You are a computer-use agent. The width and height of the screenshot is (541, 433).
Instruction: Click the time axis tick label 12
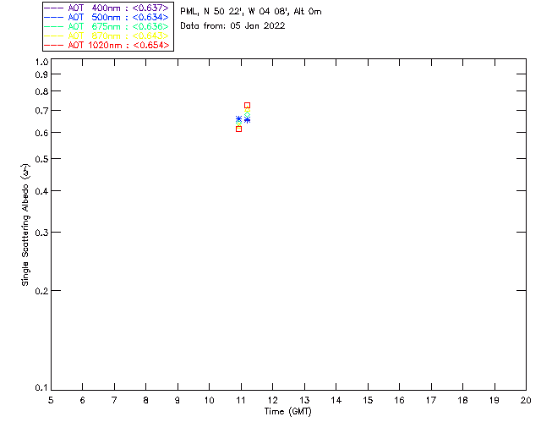[x=272, y=400]
